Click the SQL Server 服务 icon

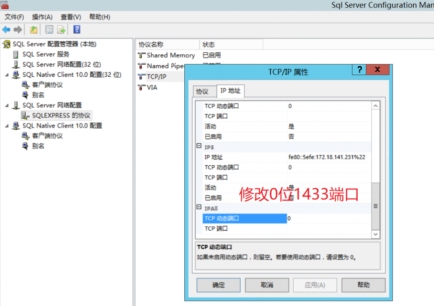[16, 55]
